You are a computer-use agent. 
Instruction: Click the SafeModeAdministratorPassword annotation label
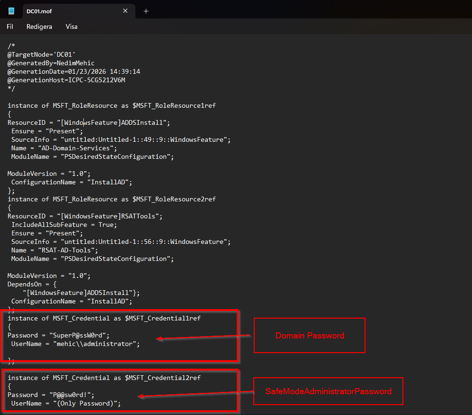(x=328, y=391)
